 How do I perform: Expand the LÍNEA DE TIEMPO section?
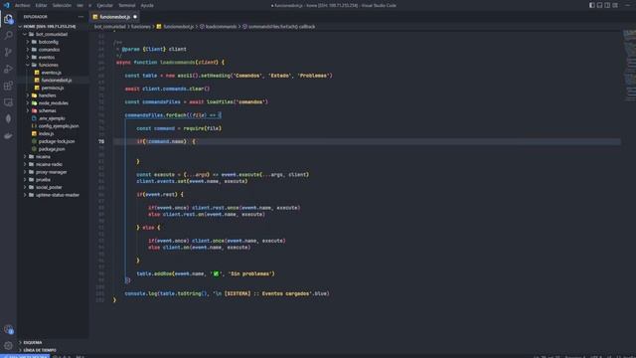[53, 350]
